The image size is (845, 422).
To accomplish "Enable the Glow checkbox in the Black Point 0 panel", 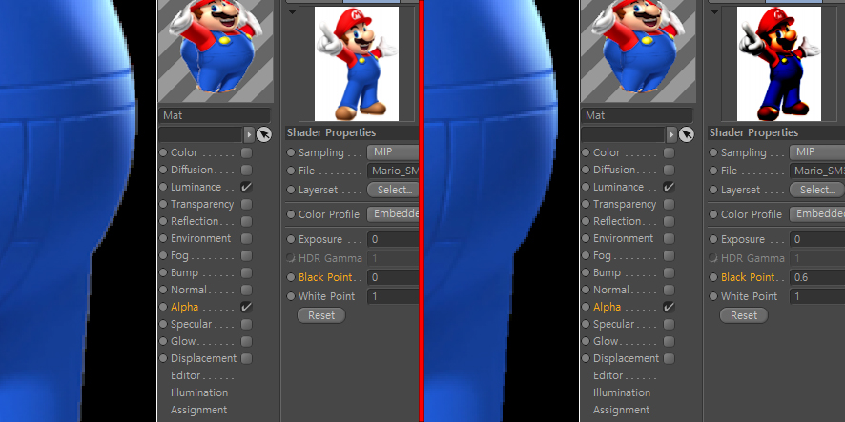I will (x=246, y=341).
